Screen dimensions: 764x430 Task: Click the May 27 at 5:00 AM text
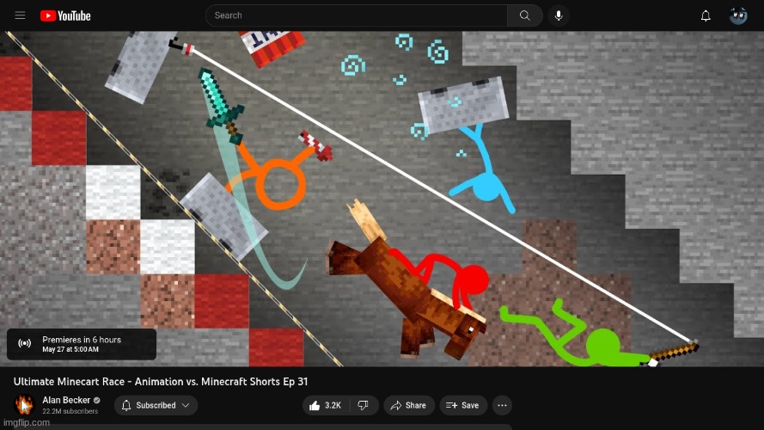pos(70,349)
